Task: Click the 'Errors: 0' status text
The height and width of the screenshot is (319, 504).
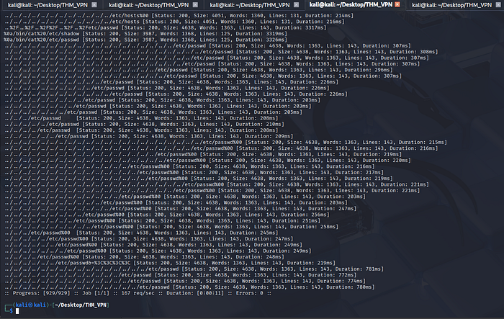Action: click(x=250, y=293)
